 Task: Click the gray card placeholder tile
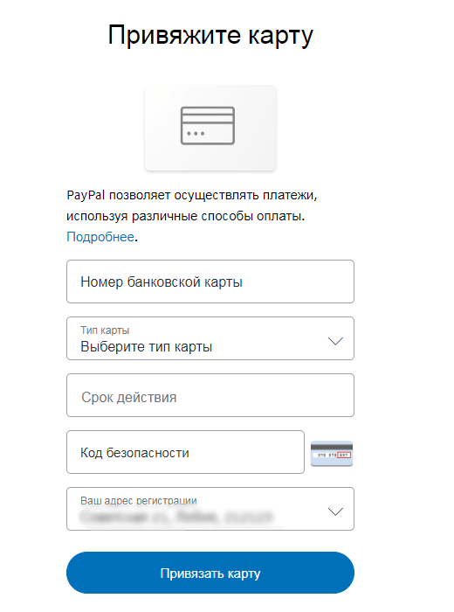[x=210, y=128]
